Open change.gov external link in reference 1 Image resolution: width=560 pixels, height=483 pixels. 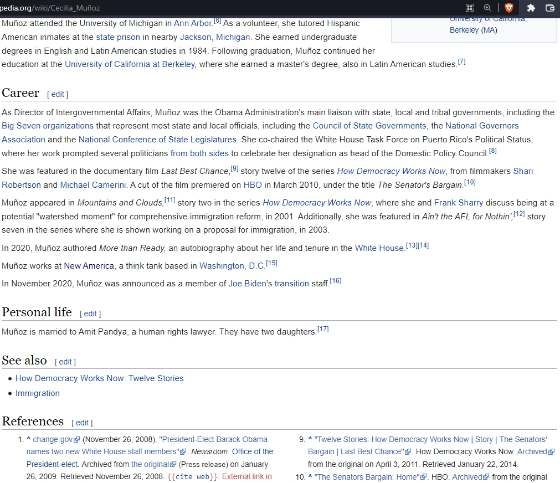[x=56, y=439]
